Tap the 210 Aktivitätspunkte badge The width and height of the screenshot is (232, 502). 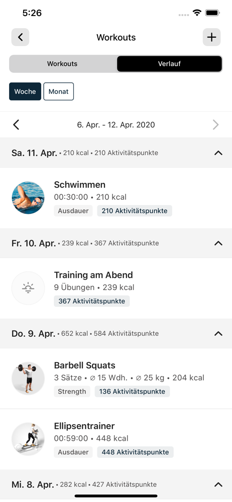point(135,211)
